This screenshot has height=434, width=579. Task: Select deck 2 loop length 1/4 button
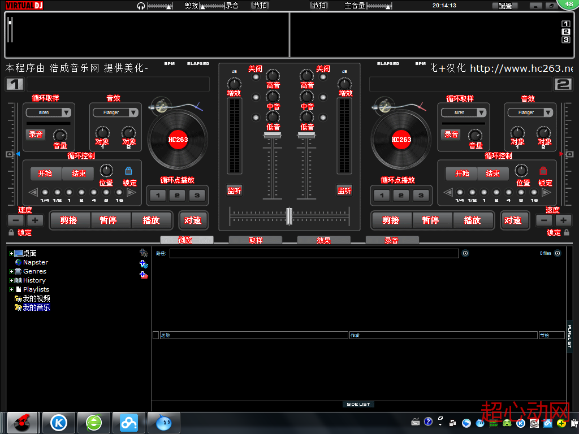click(x=460, y=192)
